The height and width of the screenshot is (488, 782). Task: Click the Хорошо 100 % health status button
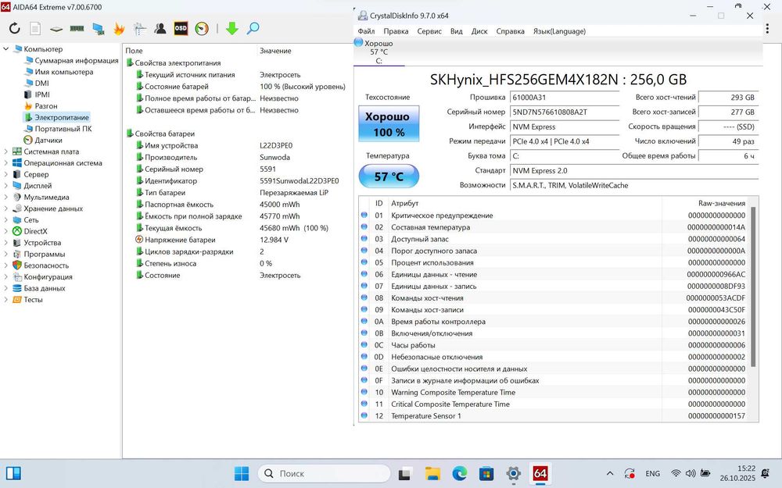(x=389, y=124)
